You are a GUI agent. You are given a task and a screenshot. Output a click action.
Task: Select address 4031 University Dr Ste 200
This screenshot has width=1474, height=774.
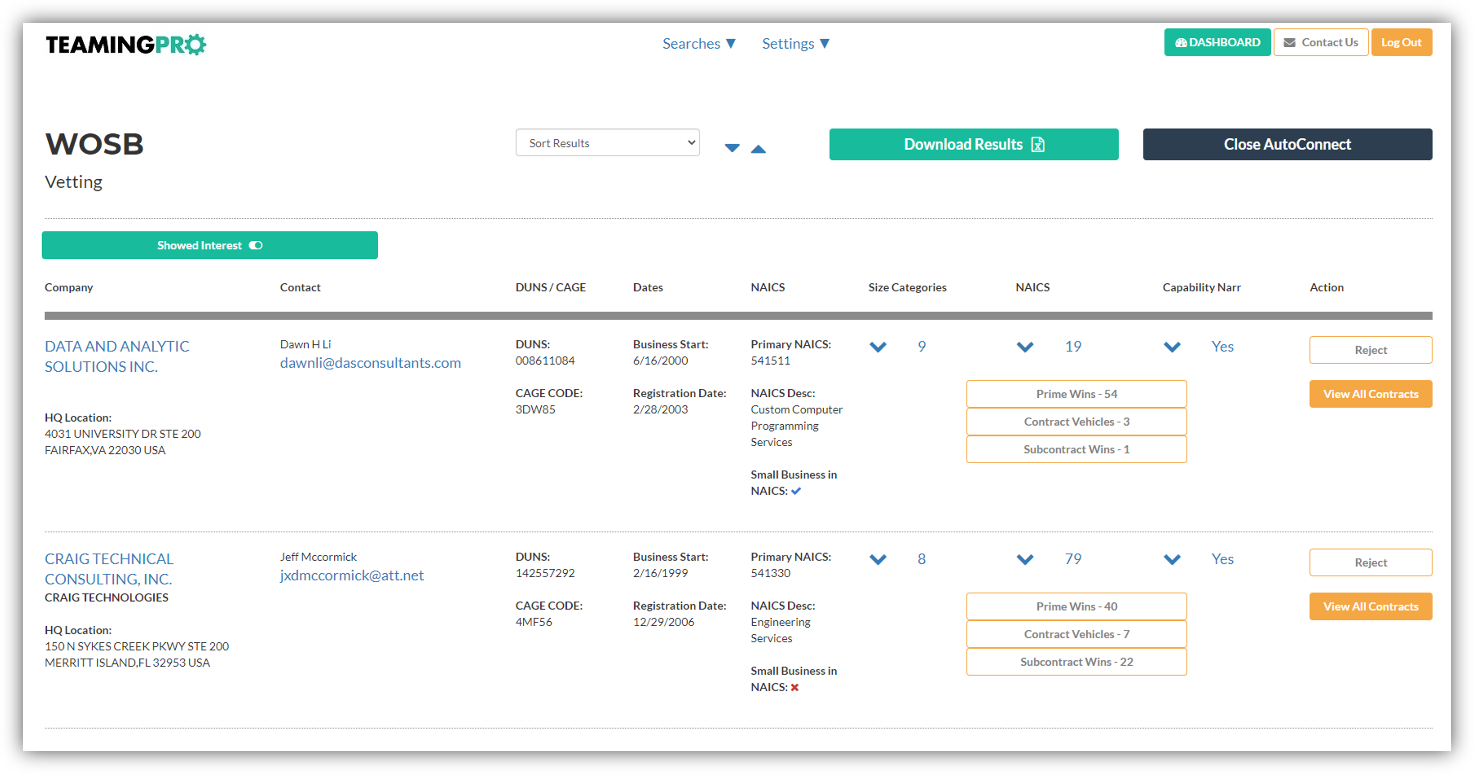[123, 434]
